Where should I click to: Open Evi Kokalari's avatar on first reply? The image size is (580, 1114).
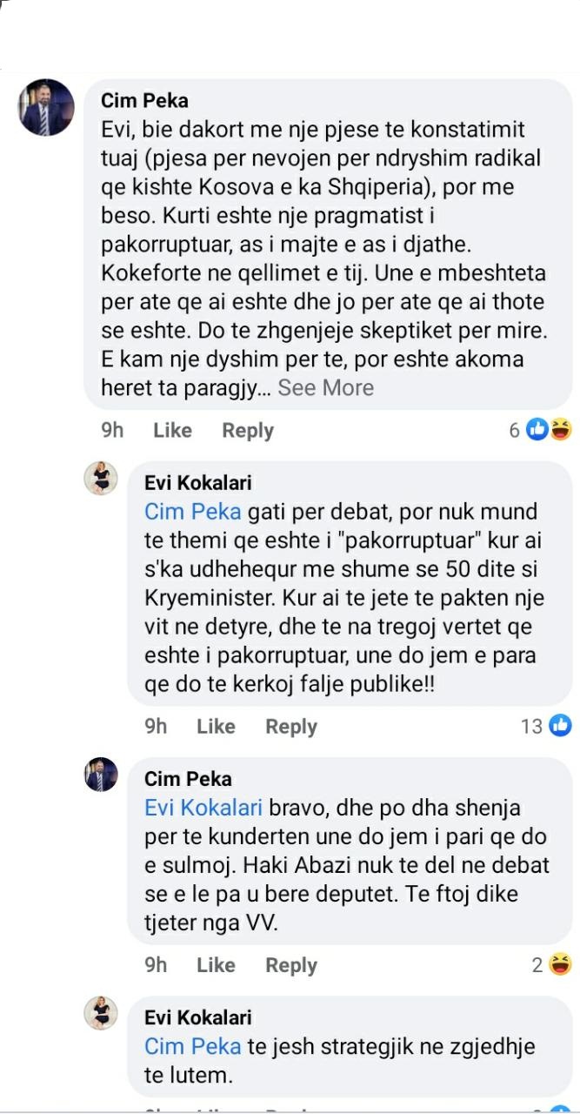coord(101,479)
